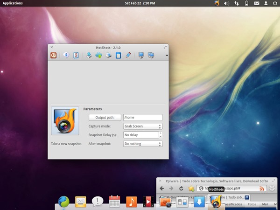Click the single monitor Grab Screen icon
Viewport: 280px width, 210px height.
click(x=141, y=55)
